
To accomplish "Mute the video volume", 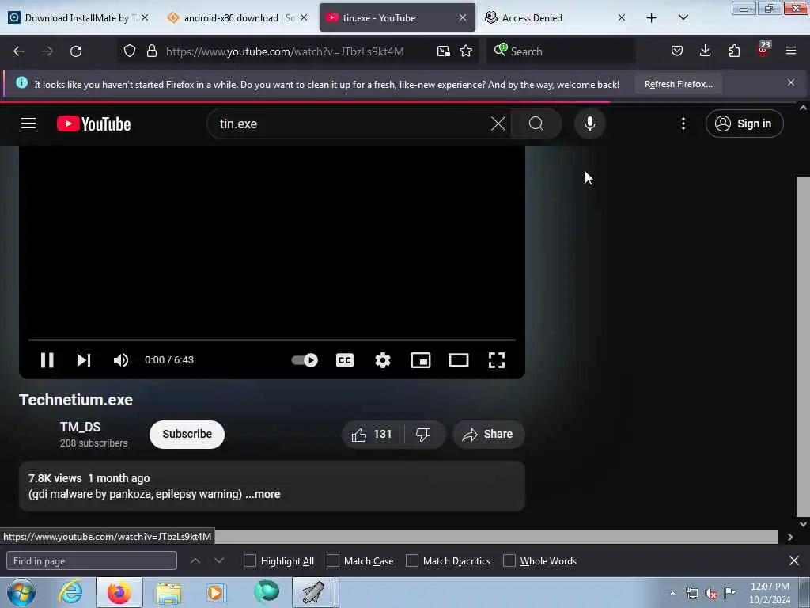I will 121,360.
